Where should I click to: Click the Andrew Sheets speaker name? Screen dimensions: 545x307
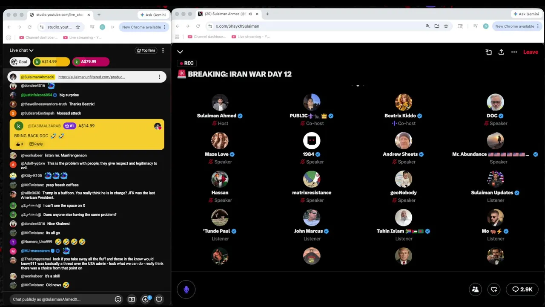400,154
